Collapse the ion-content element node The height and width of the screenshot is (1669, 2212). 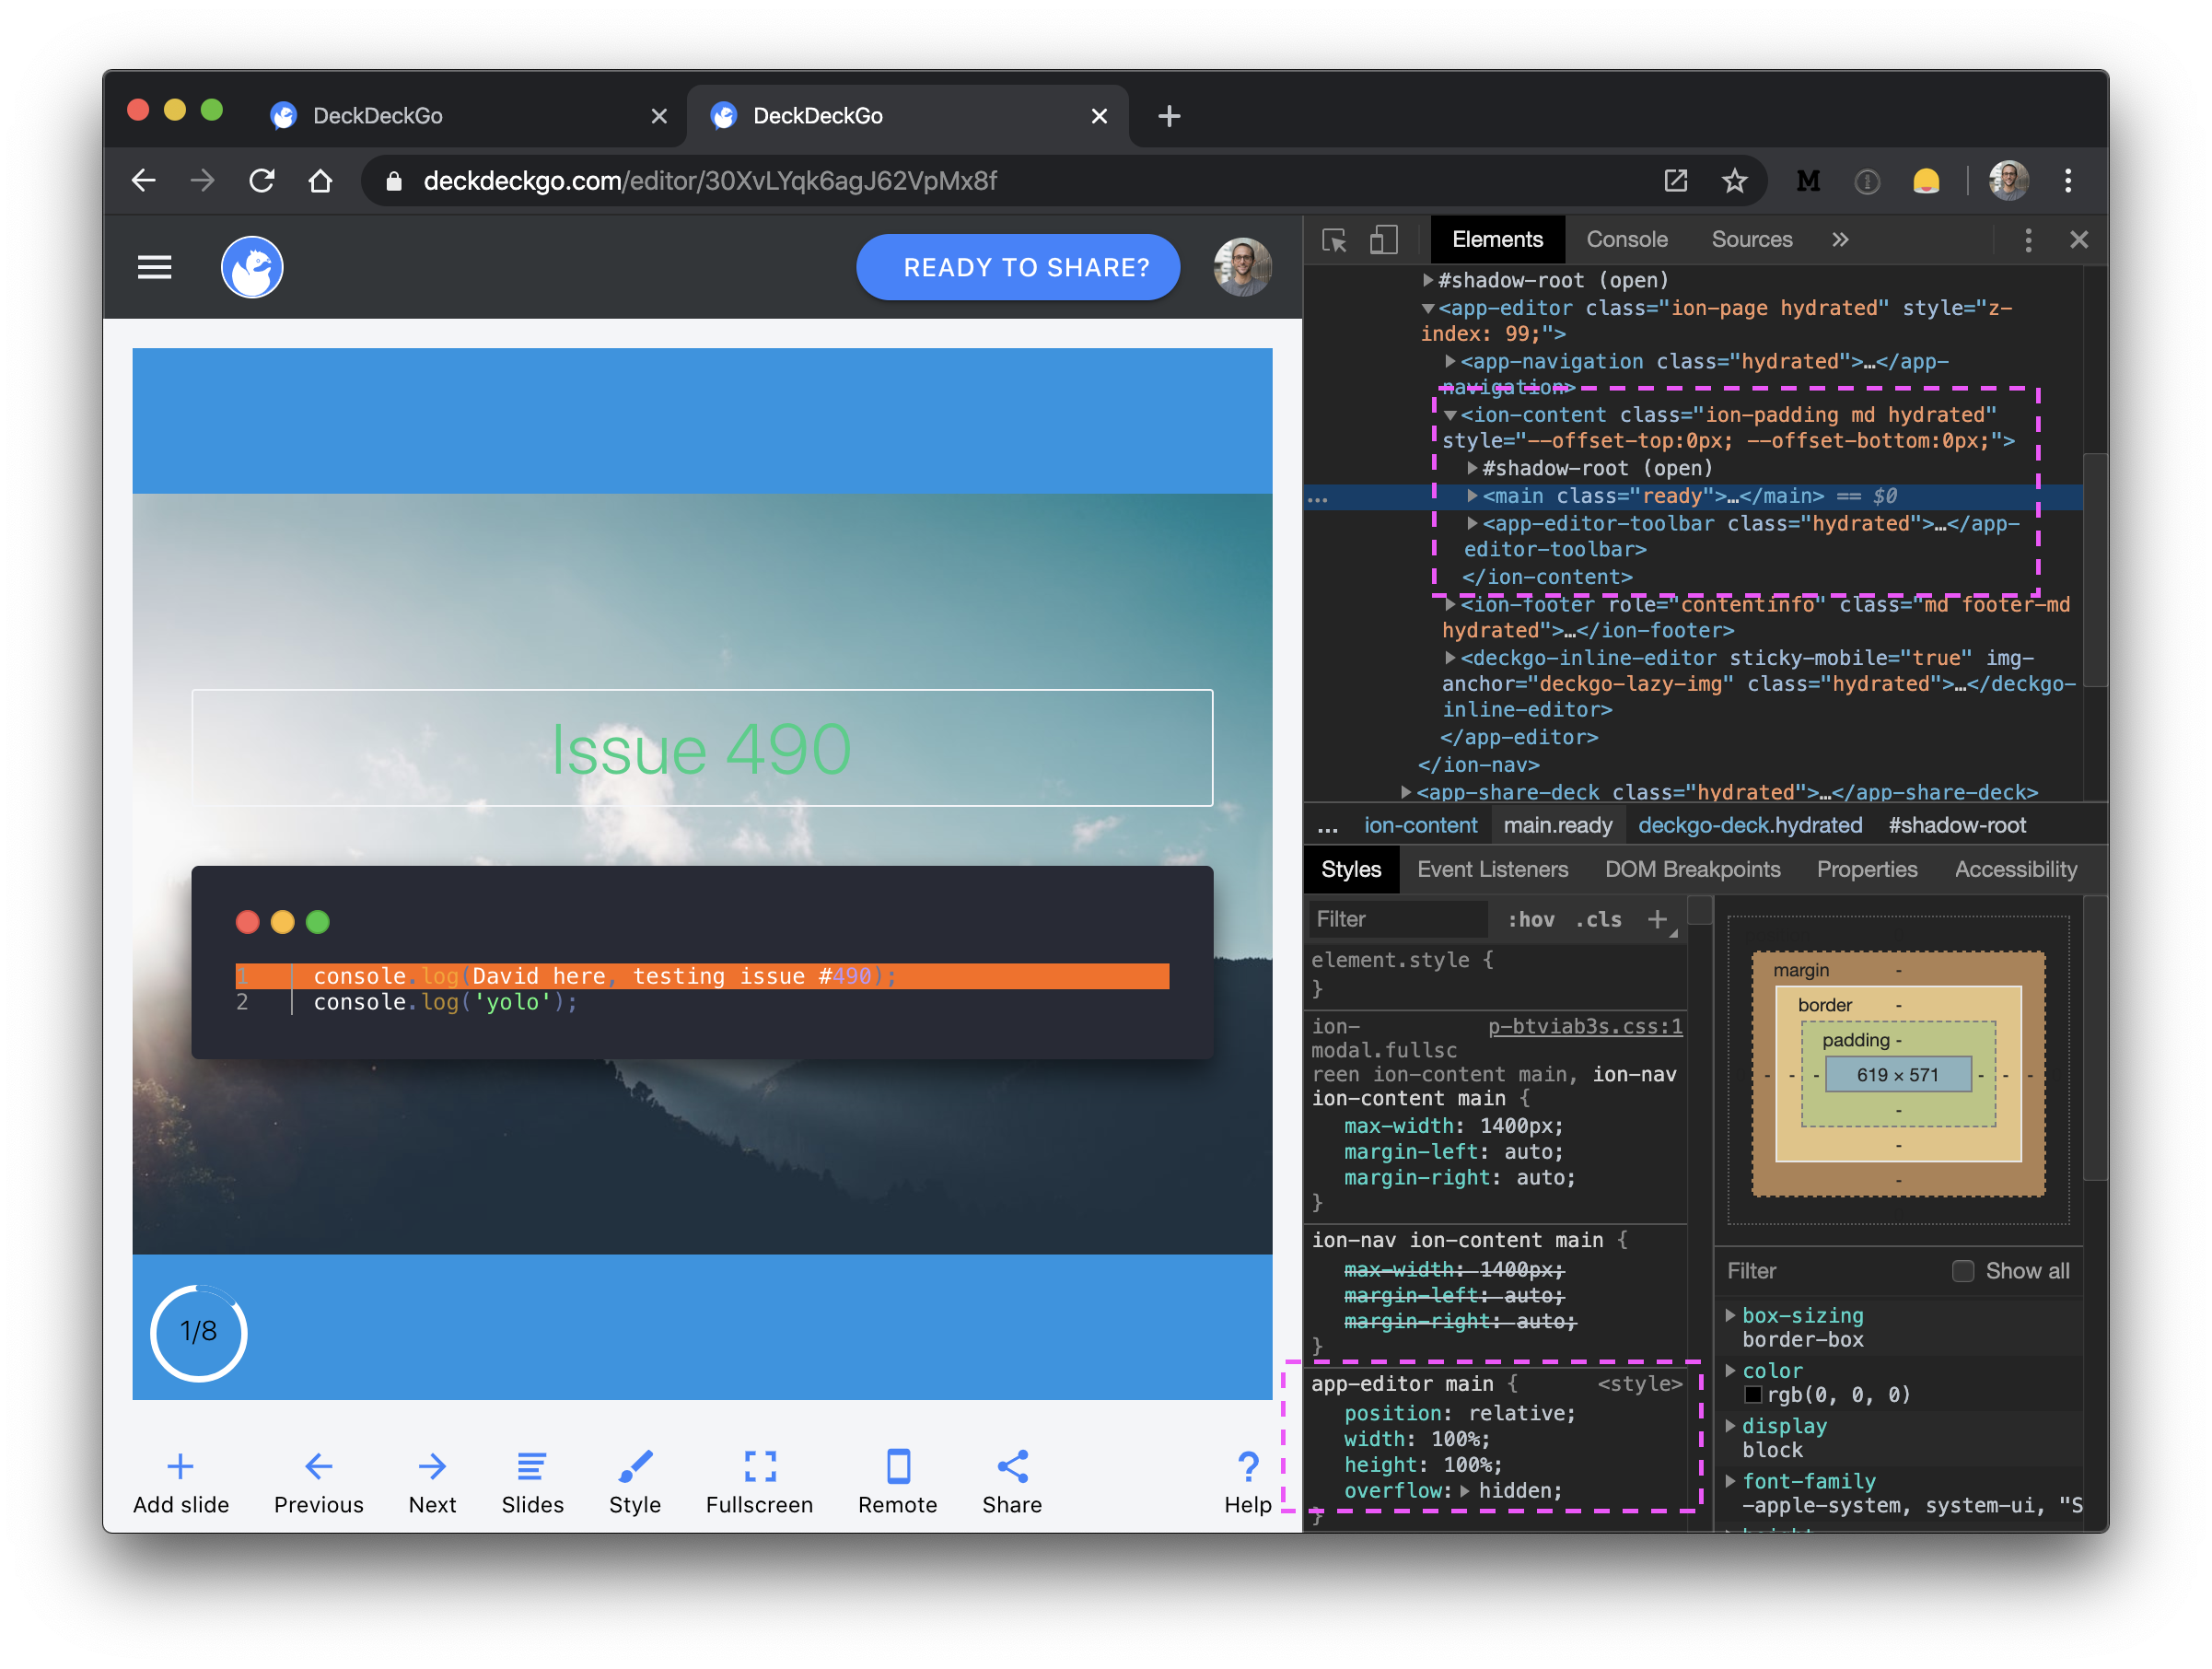pos(1450,415)
